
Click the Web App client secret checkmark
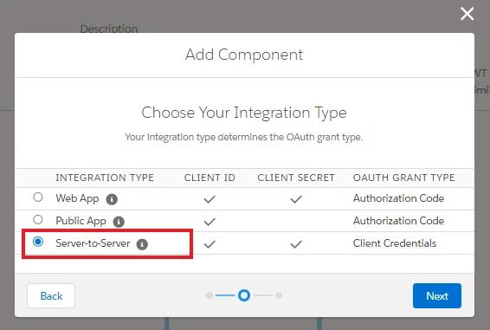[x=296, y=199]
